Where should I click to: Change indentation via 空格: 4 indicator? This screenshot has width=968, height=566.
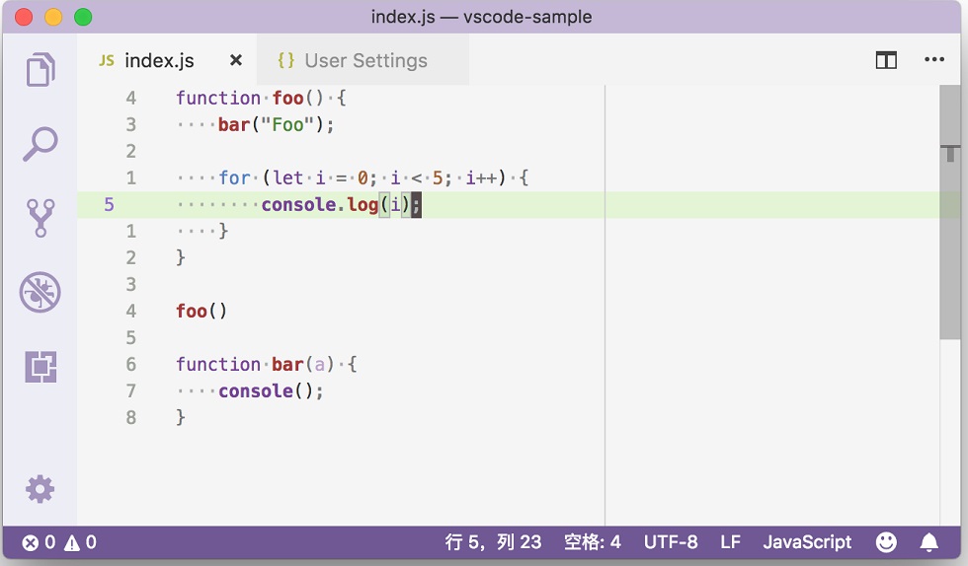[x=592, y=542]
